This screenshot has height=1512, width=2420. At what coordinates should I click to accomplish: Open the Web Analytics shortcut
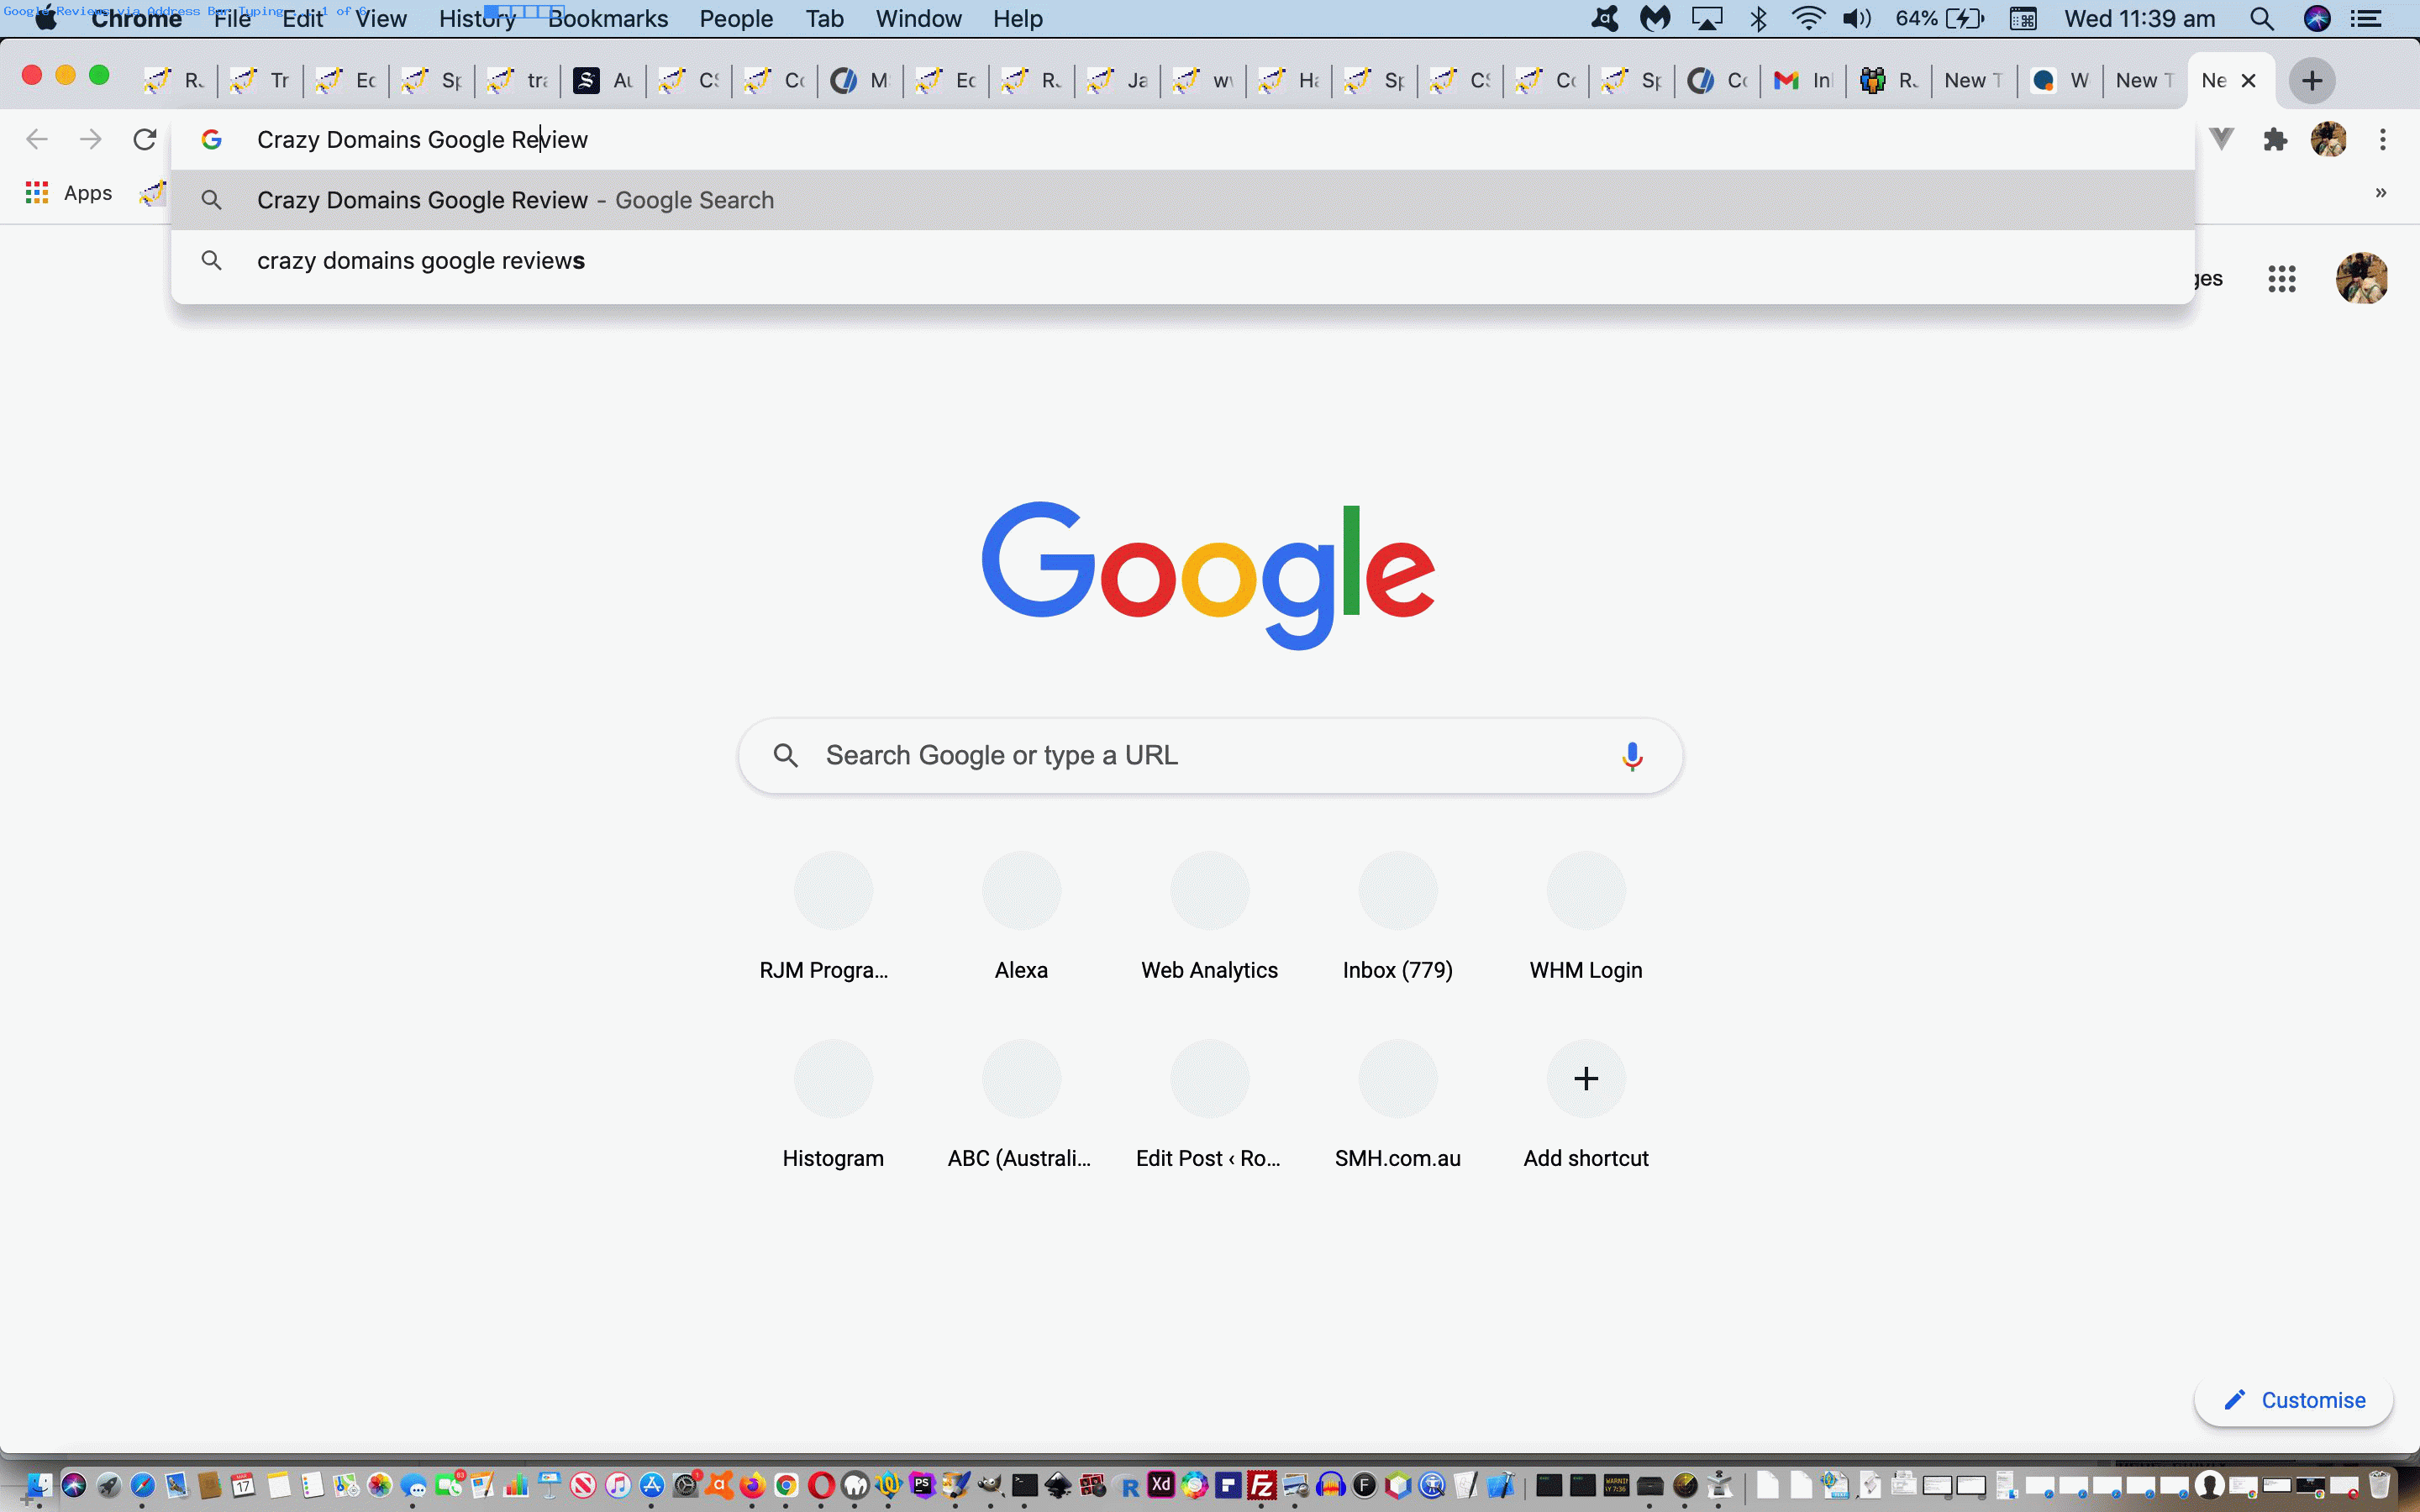pos(1209,916)
